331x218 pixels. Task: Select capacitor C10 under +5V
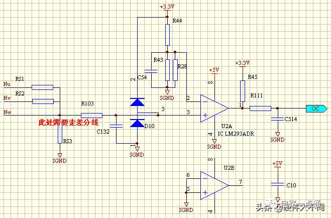[x=278, y=184]
